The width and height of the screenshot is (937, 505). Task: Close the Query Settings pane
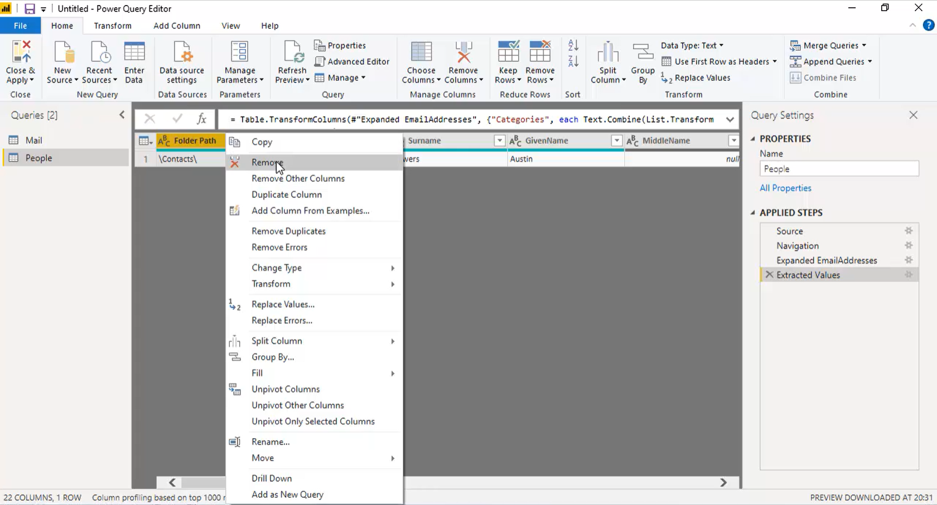(x=913, y=115)
